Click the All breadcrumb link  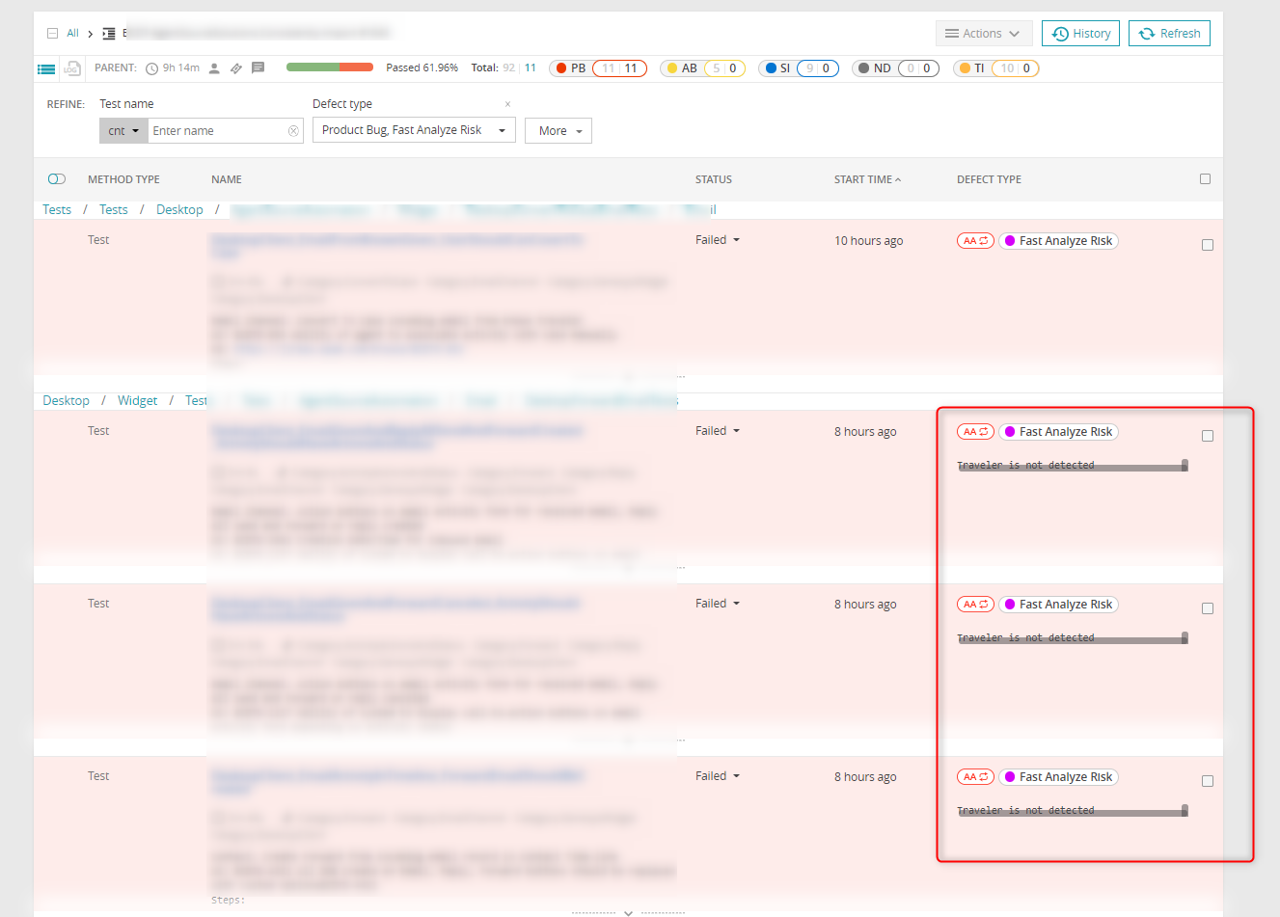point(72,34)
